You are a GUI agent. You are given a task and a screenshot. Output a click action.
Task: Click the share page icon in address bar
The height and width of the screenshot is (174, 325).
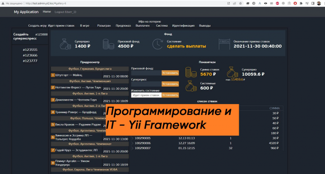pyautogui.click(x=234, y=3)
